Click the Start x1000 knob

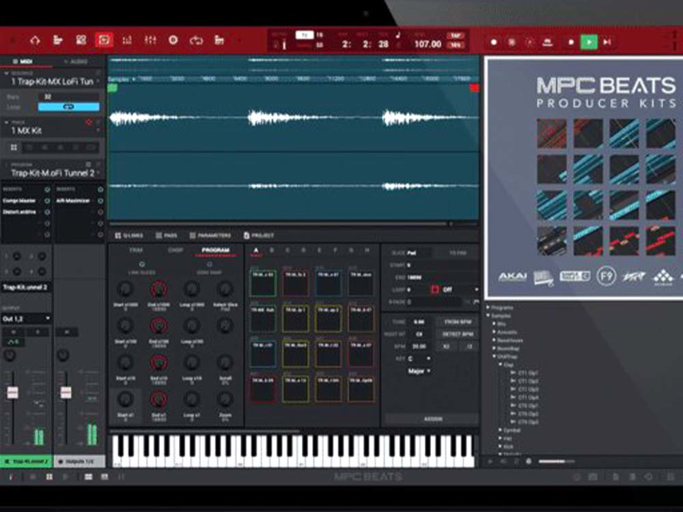126,289
